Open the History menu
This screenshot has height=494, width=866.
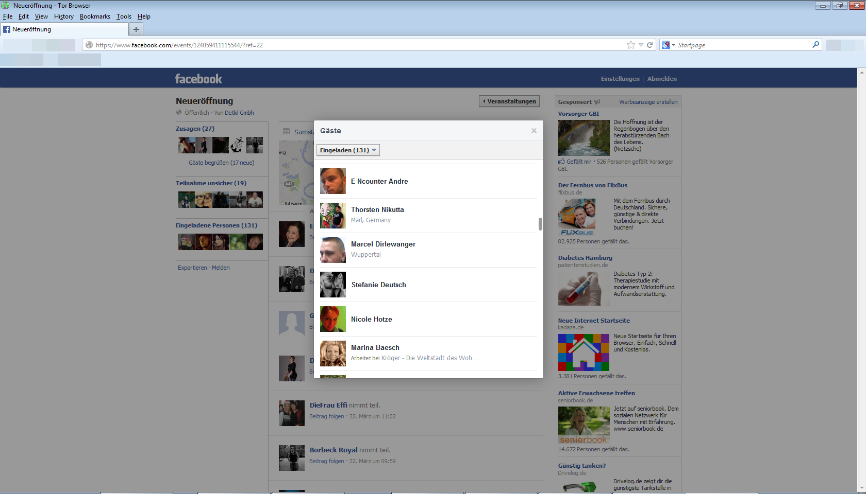(x=63, y=16)
